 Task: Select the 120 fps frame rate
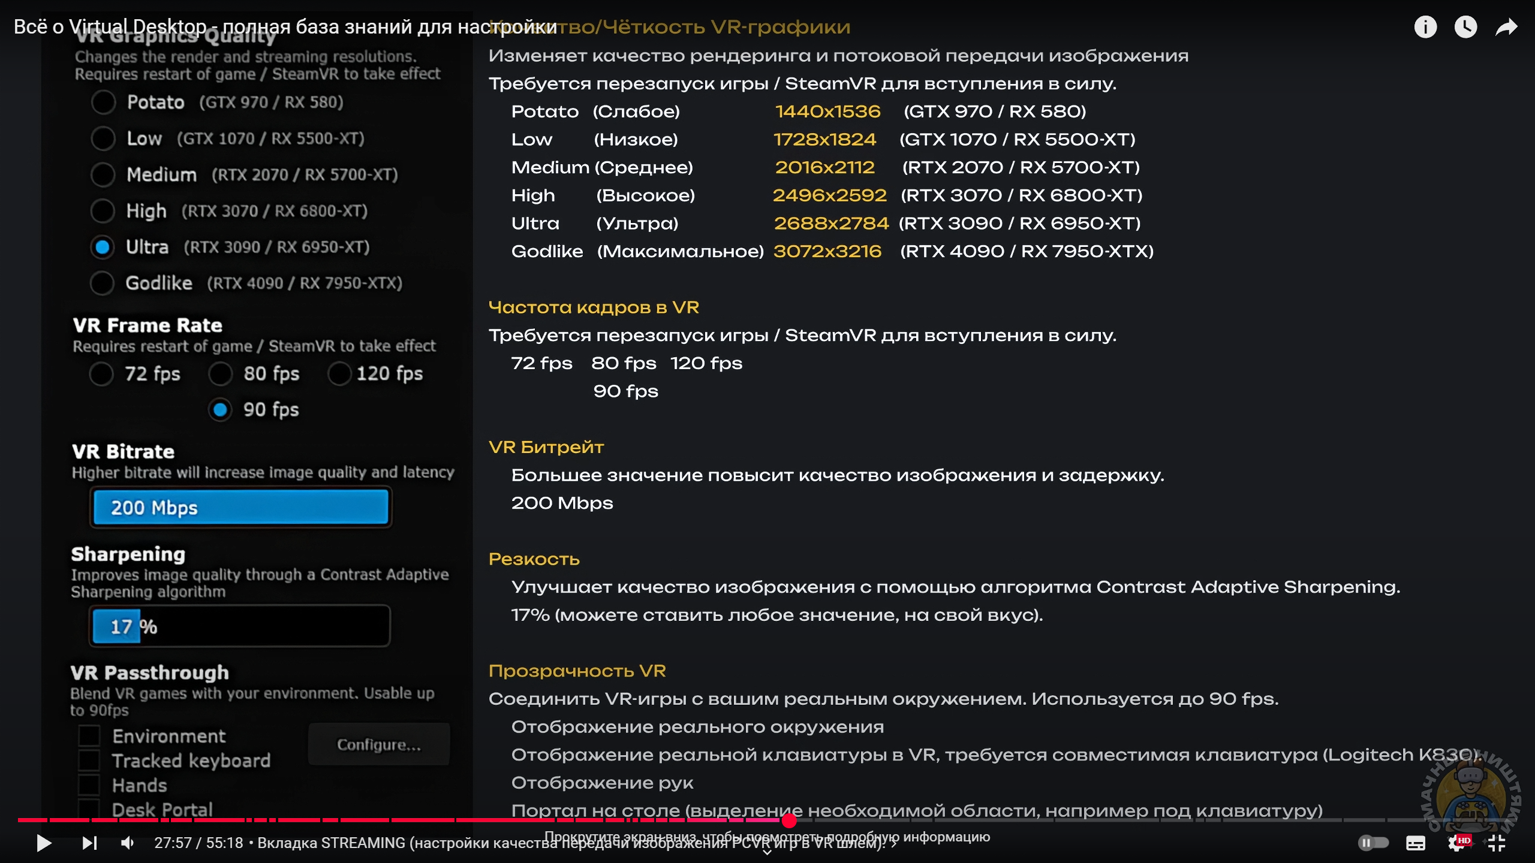[339, 373]
